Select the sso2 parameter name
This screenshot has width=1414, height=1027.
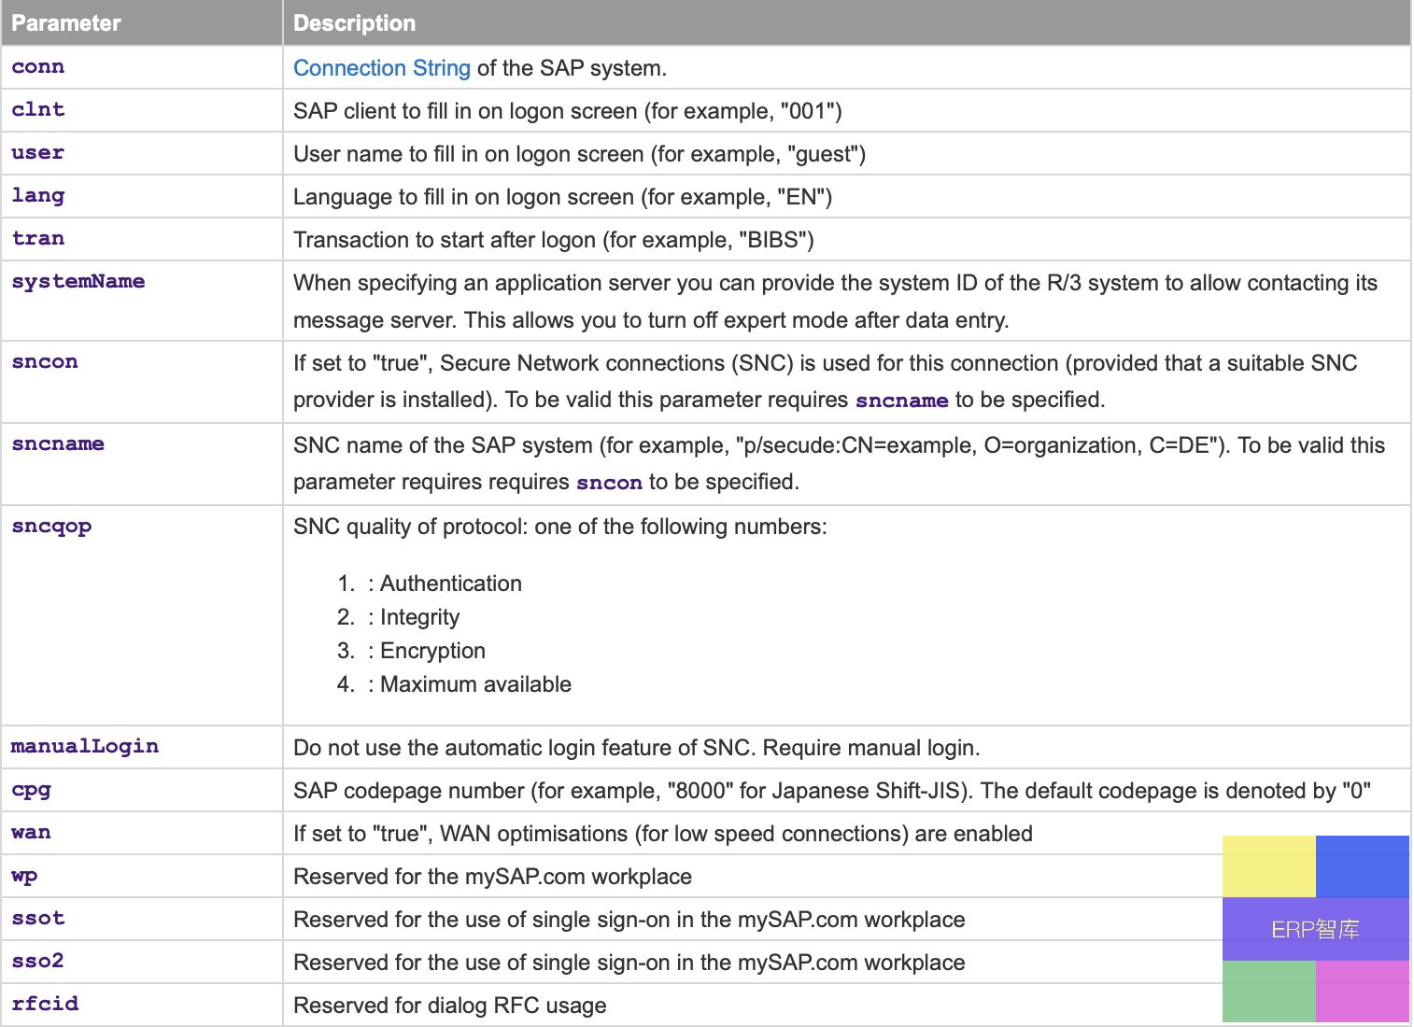tap(38, 962)
